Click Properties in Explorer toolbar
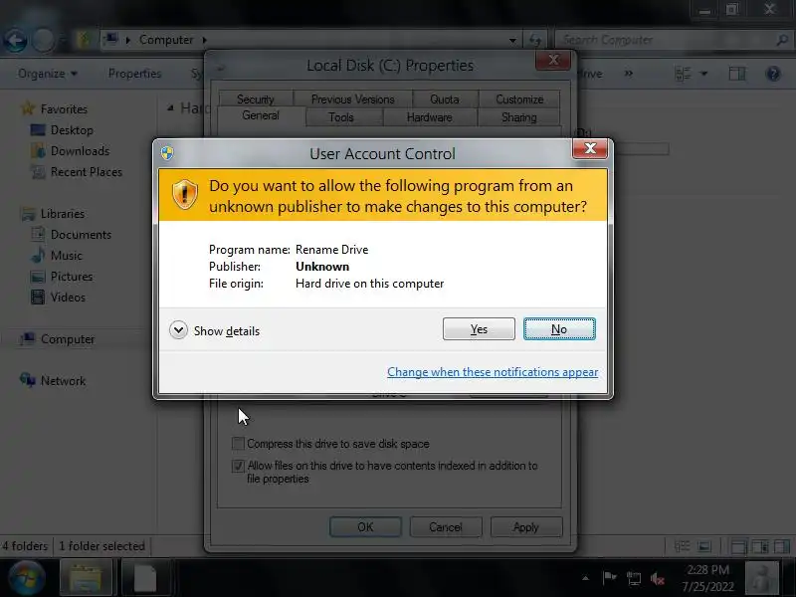The width and height of the screenshot is (796, 597). point(134,74)
